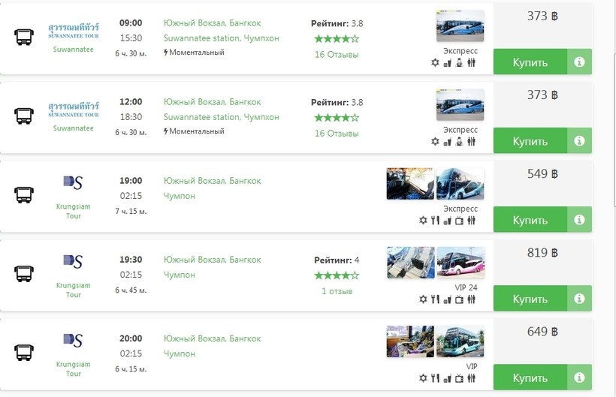Click the meal icon on the 20:00 VIP bus
The image size is (616, 397).
coord(435,377)
